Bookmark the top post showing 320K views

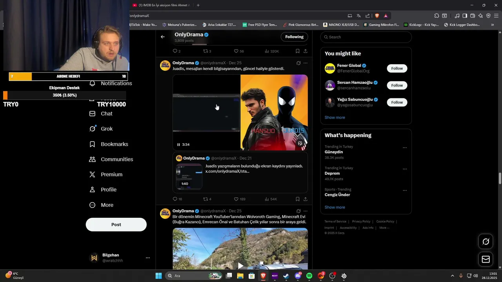[298, 51]
